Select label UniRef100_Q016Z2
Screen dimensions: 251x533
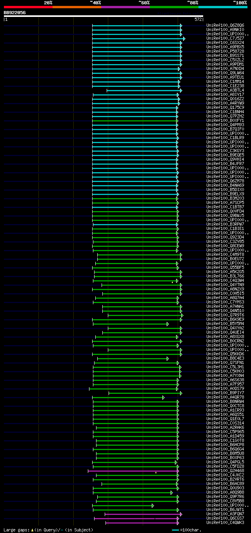[x=225, y=99]
